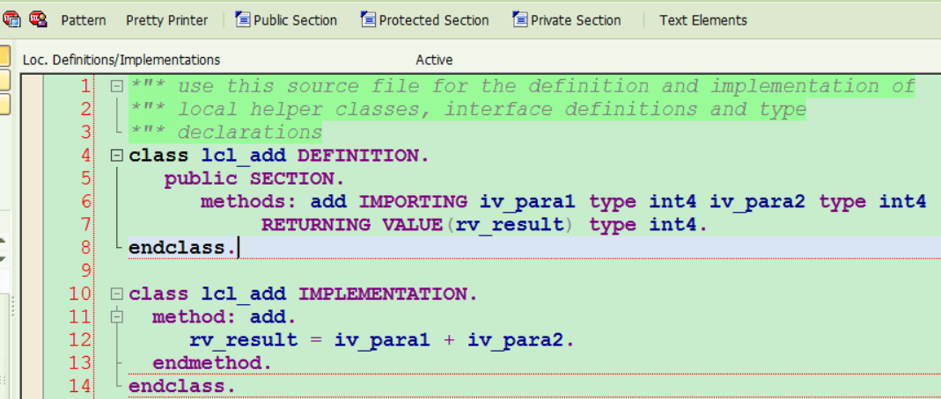This screenshot has width=941, height=399.
Task: Click the Active status text
Action: (434, 60)
